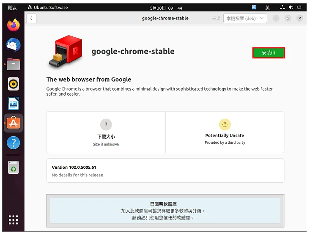Screen dimensions: 310x236
Task: Open the download size tile
Action: click(x=106, y=132)
